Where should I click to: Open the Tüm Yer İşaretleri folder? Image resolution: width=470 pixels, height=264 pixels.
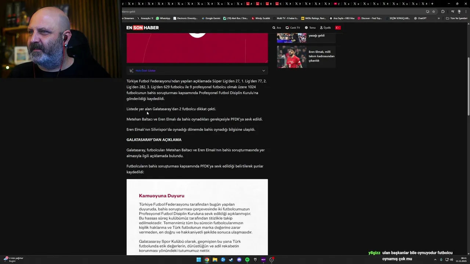456,18
